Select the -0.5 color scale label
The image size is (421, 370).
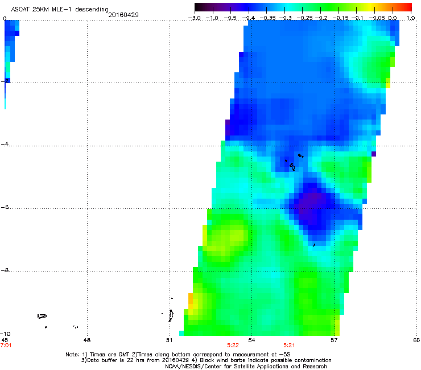(x=230, y=18)
